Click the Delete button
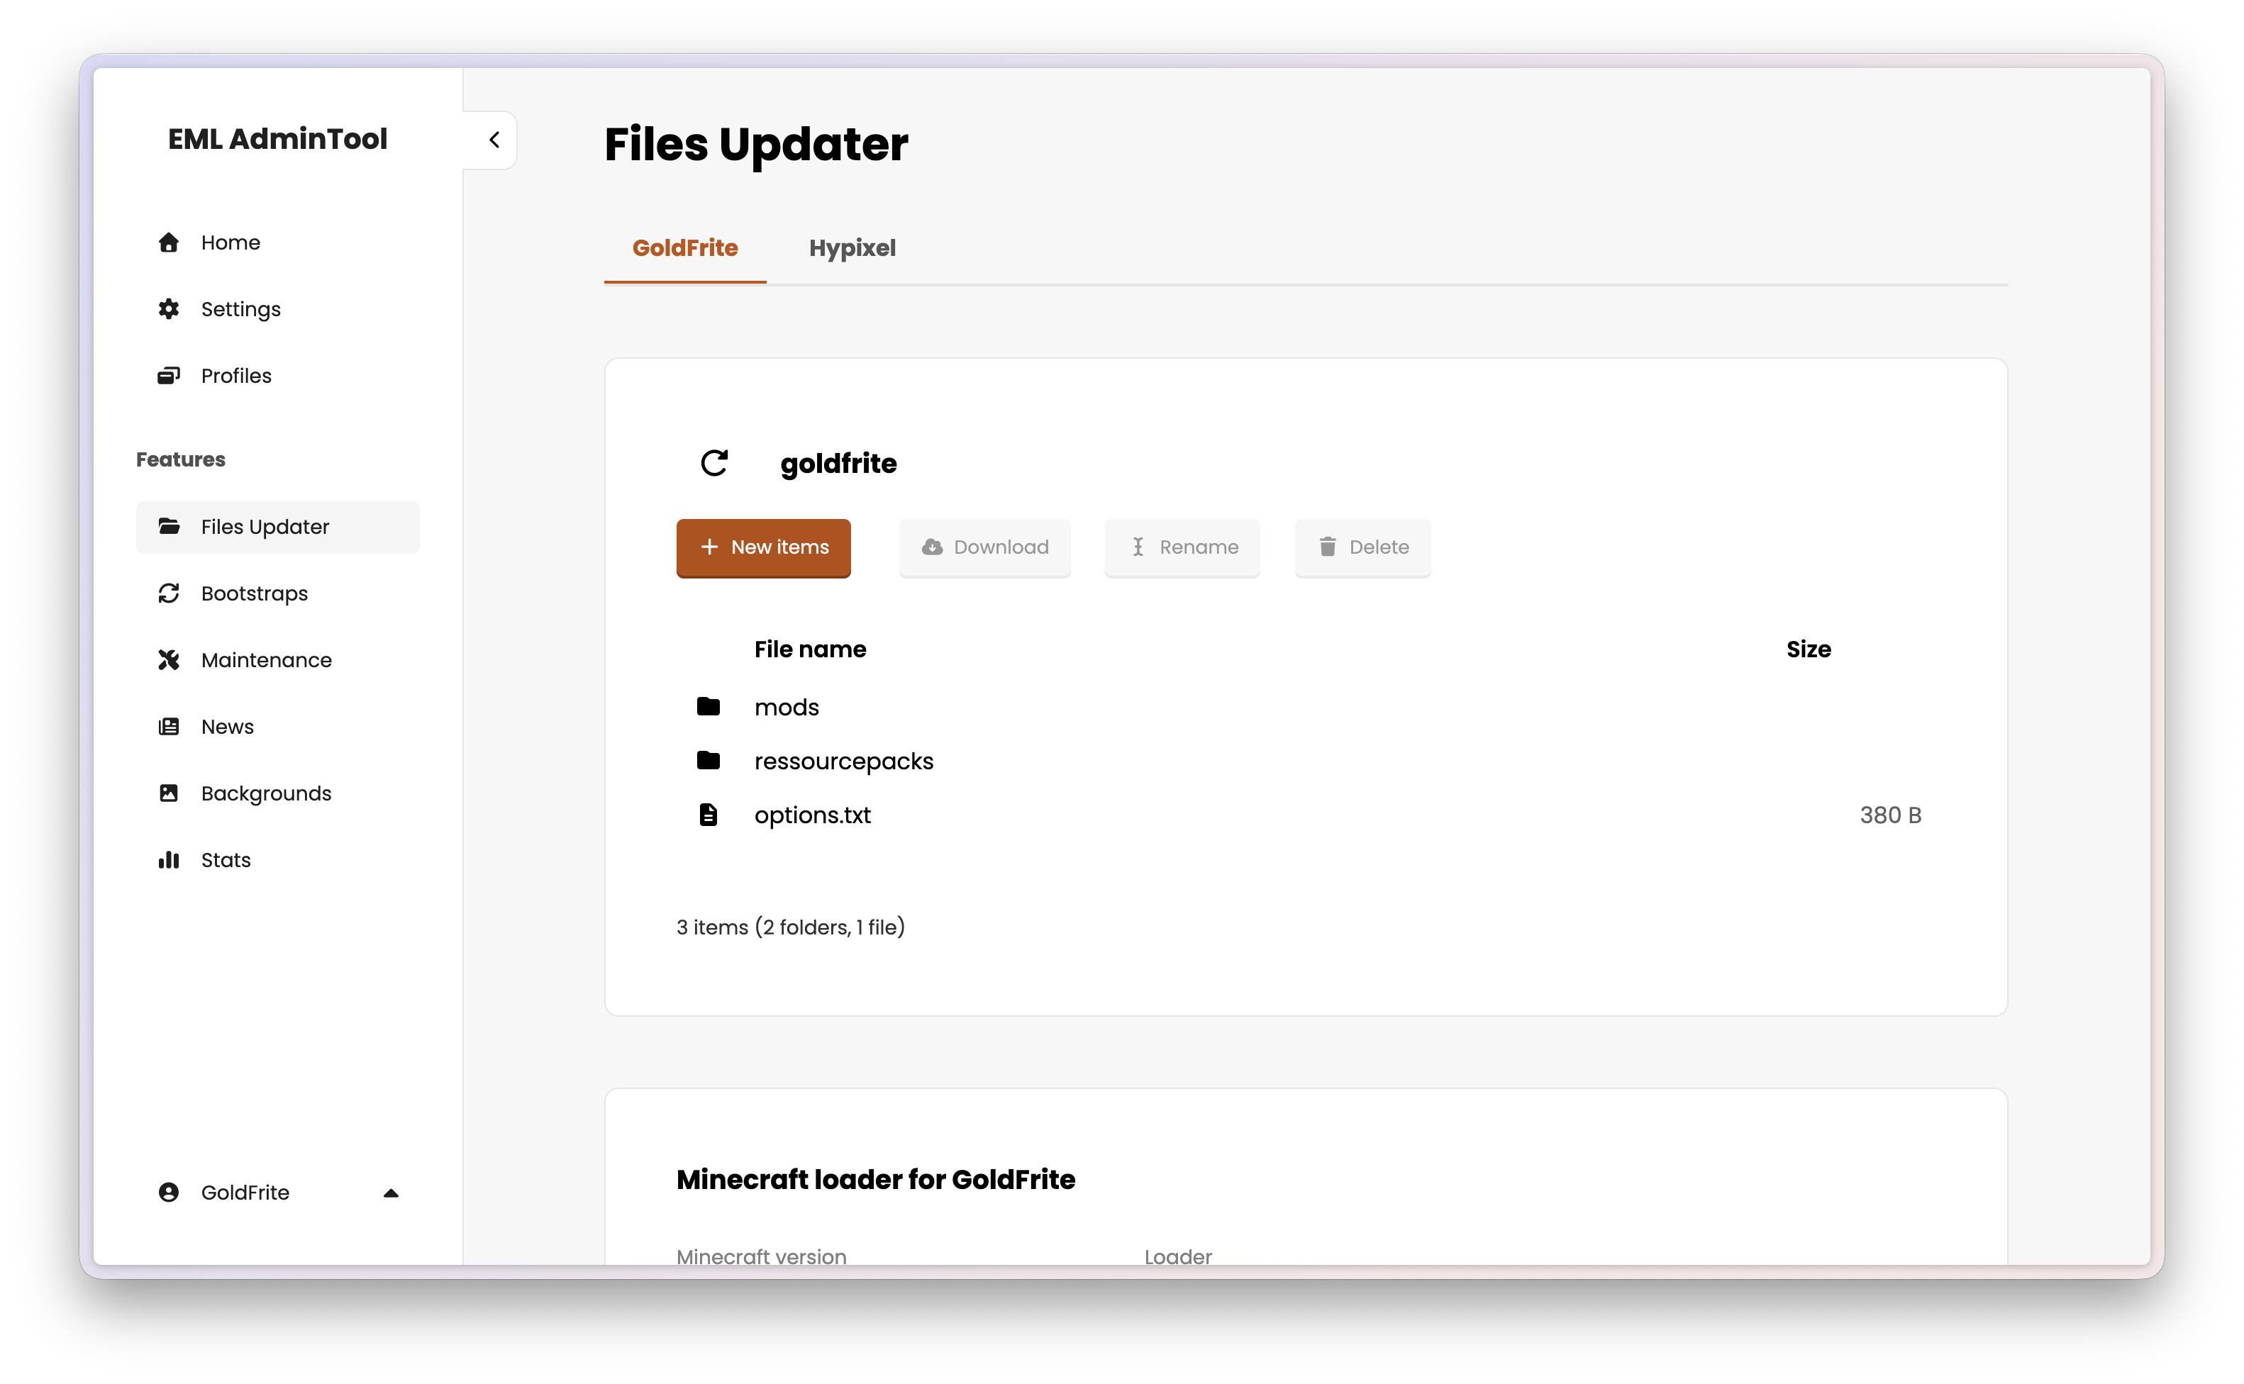This screenshot has width=2244, height=1384. tap(1362, 547)
